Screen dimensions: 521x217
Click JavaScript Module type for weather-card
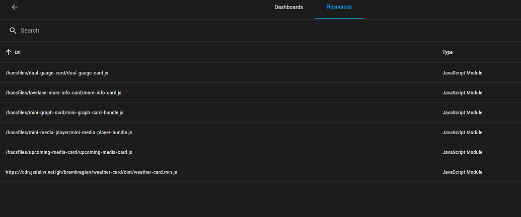pyautogui.click(x=462, y=172)
